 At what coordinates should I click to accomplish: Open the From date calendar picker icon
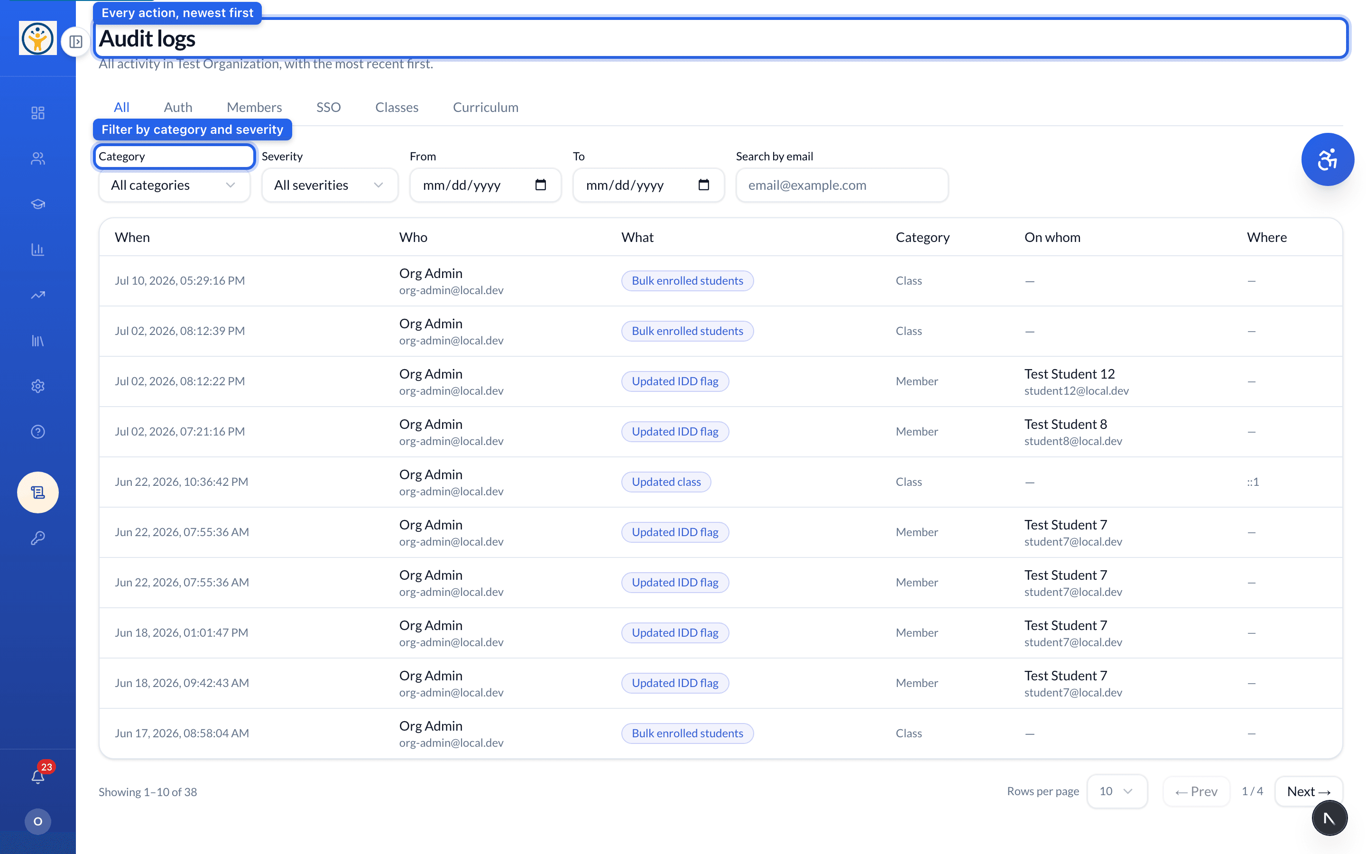[x=540, y=185]
